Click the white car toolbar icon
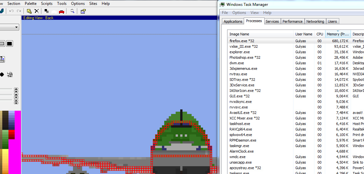Viewport: 364px width, 174px height. point(54,11)
